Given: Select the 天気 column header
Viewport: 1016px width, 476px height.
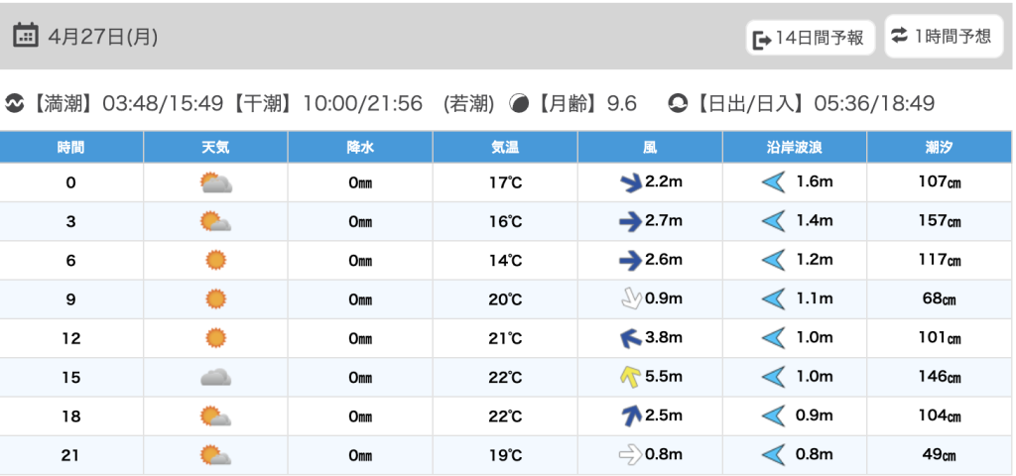Looking at the screenshot, I should point(215,147).
